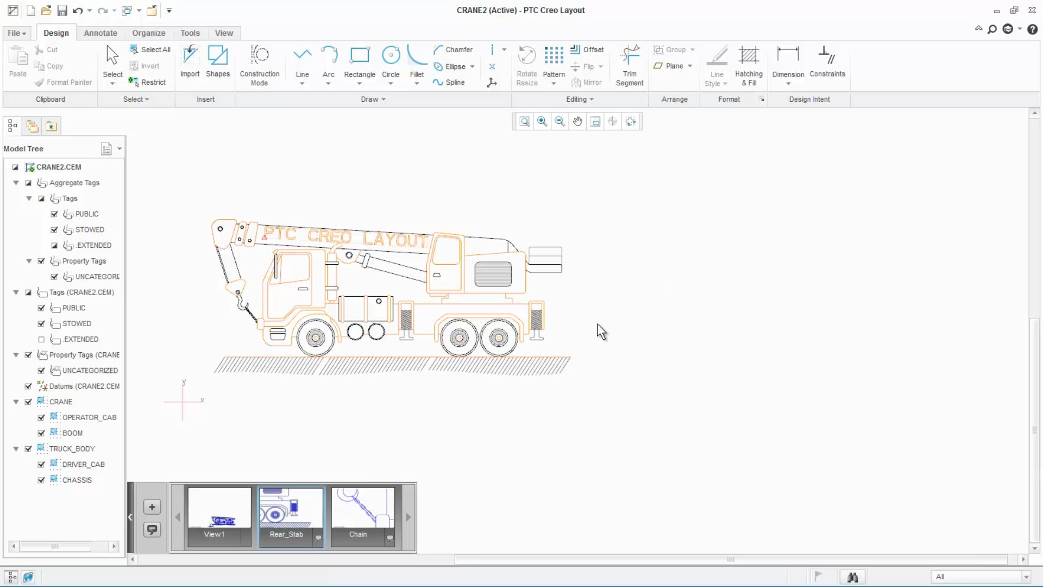Screen dimensions: 1043x587
Task: Open the File menu
Action: 17,33
